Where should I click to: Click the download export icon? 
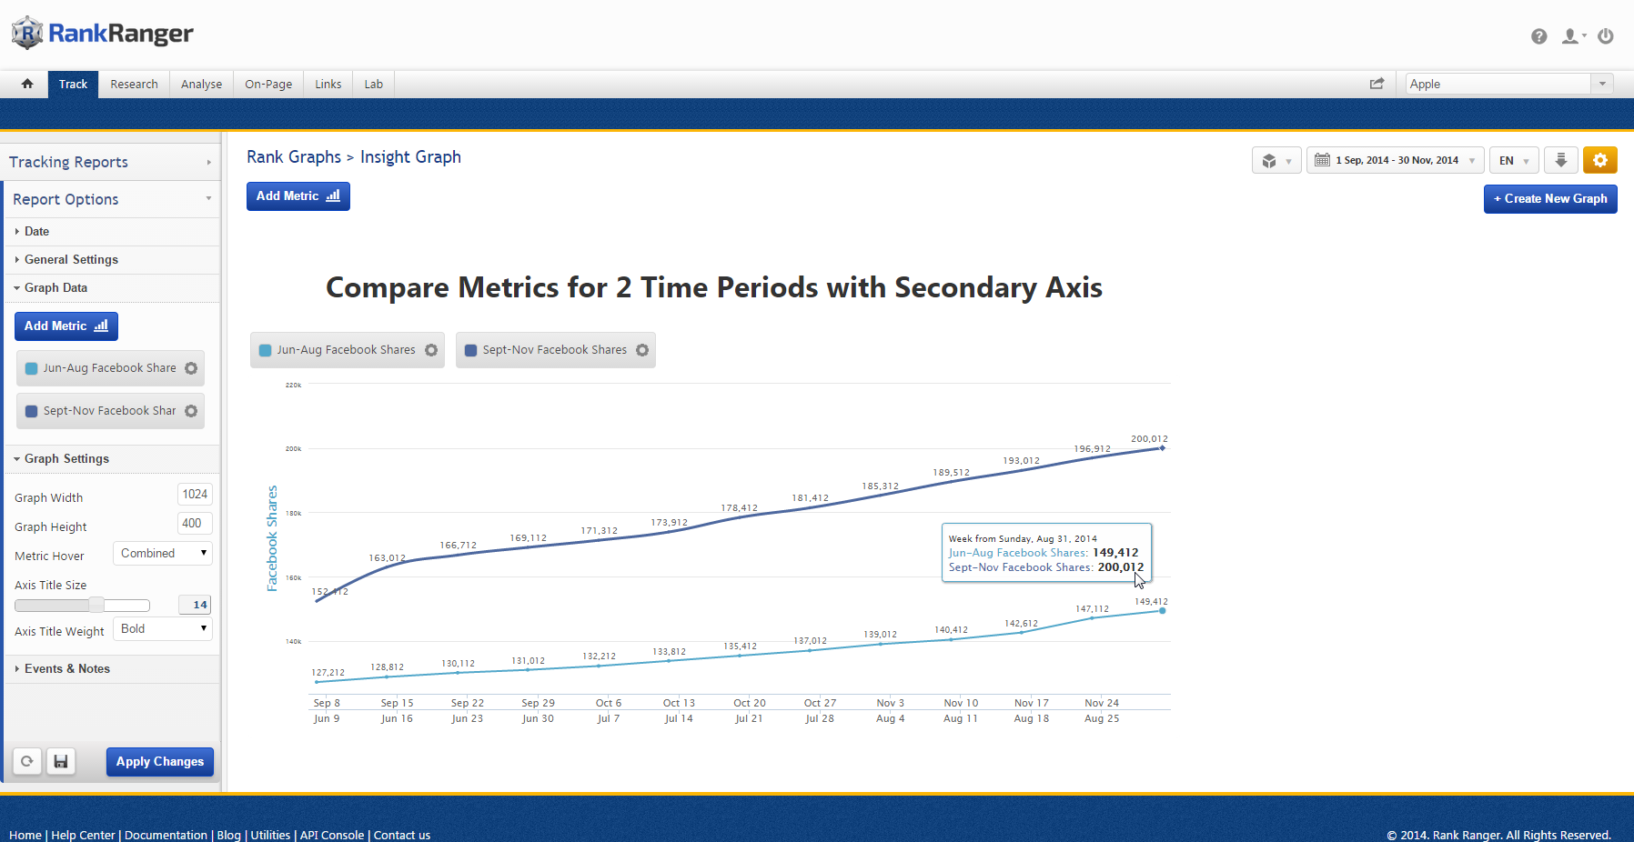pos(1560,160)
